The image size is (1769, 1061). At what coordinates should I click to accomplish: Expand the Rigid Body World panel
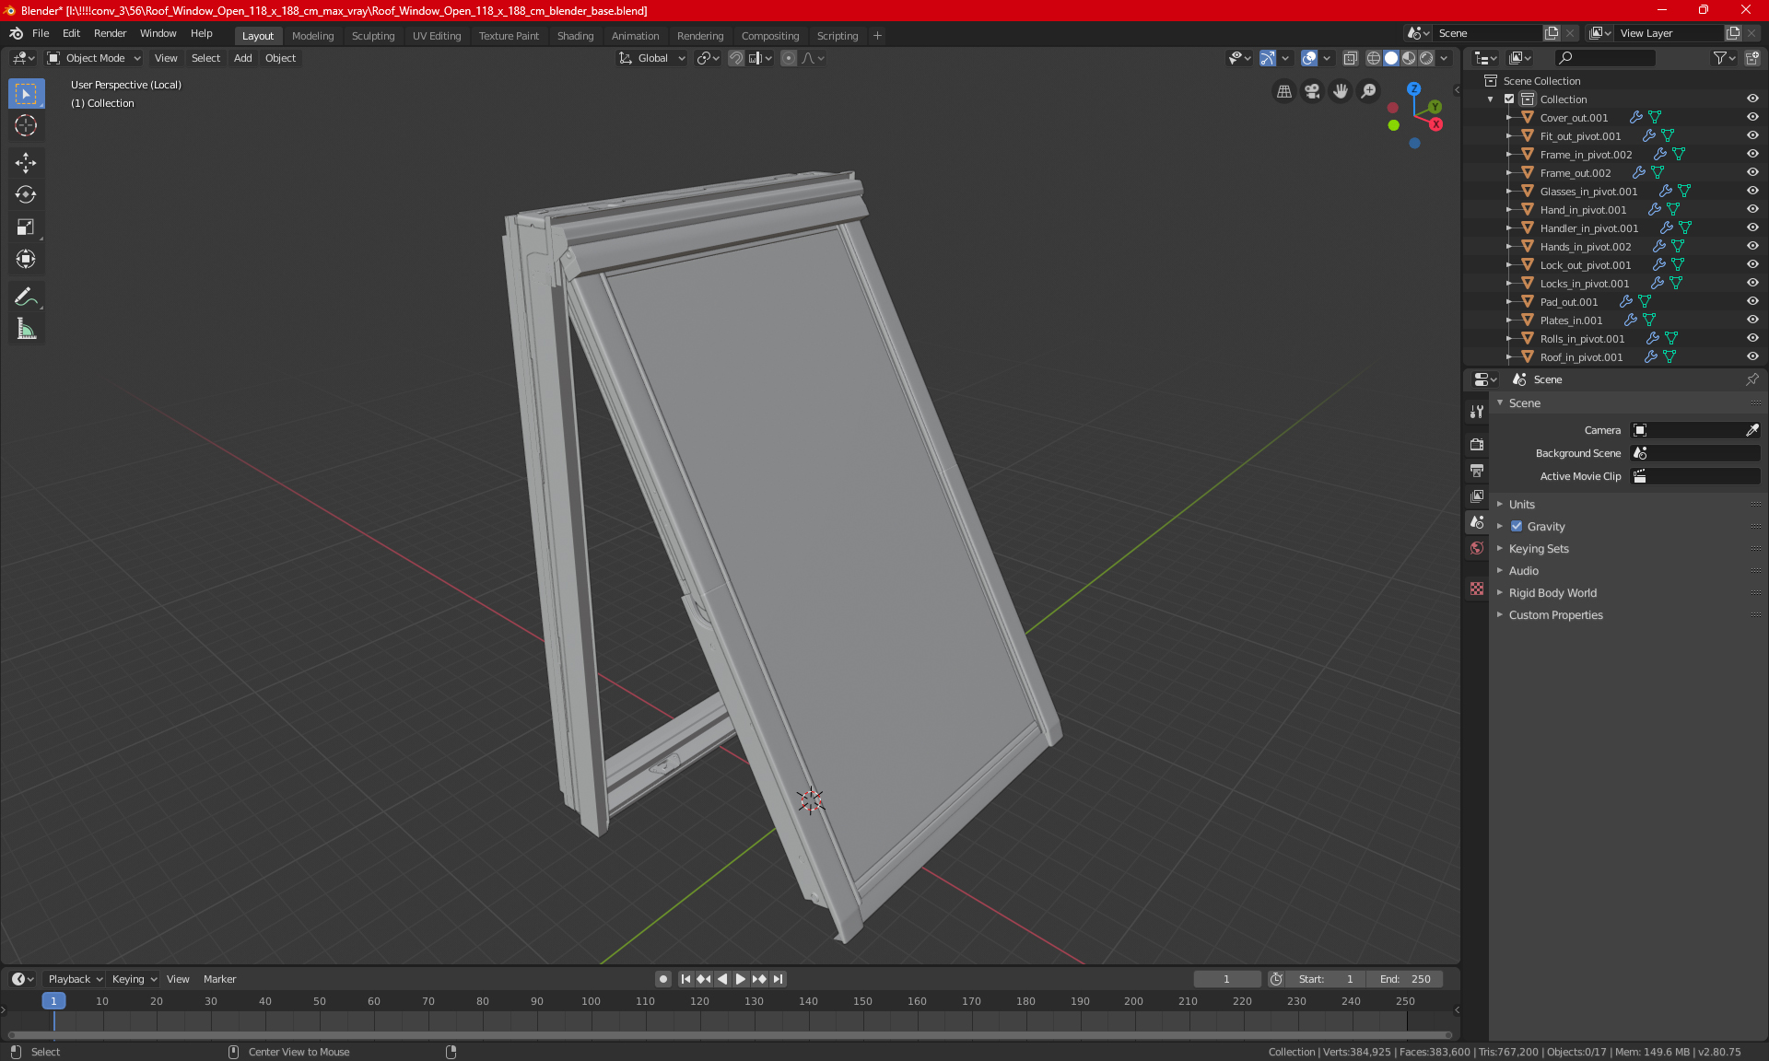click(x=1552, y=593)
